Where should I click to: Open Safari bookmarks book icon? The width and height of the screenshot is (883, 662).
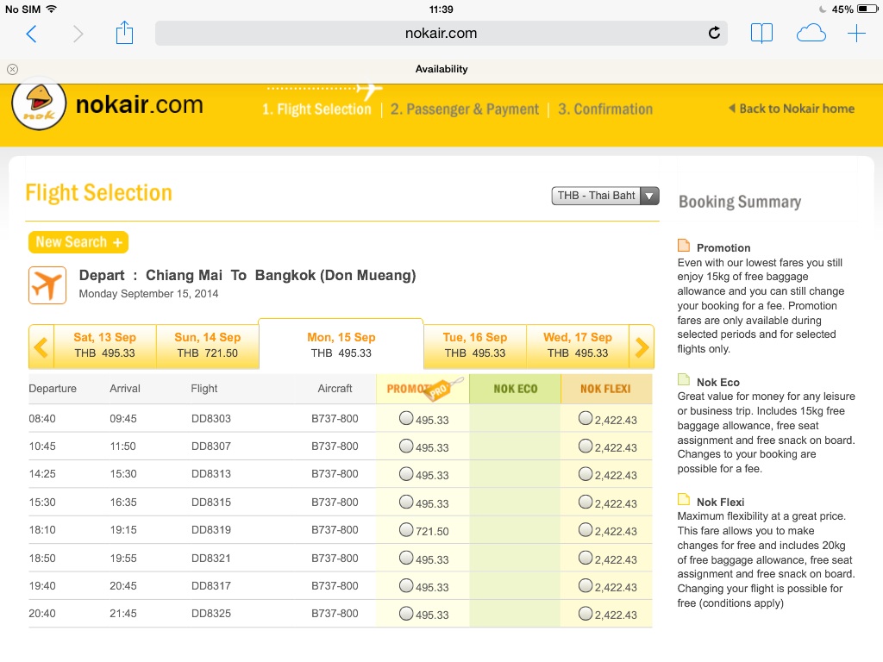click(x=761, y=34)
